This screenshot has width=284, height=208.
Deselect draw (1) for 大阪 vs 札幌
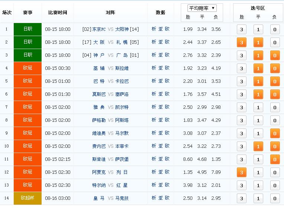258,43
